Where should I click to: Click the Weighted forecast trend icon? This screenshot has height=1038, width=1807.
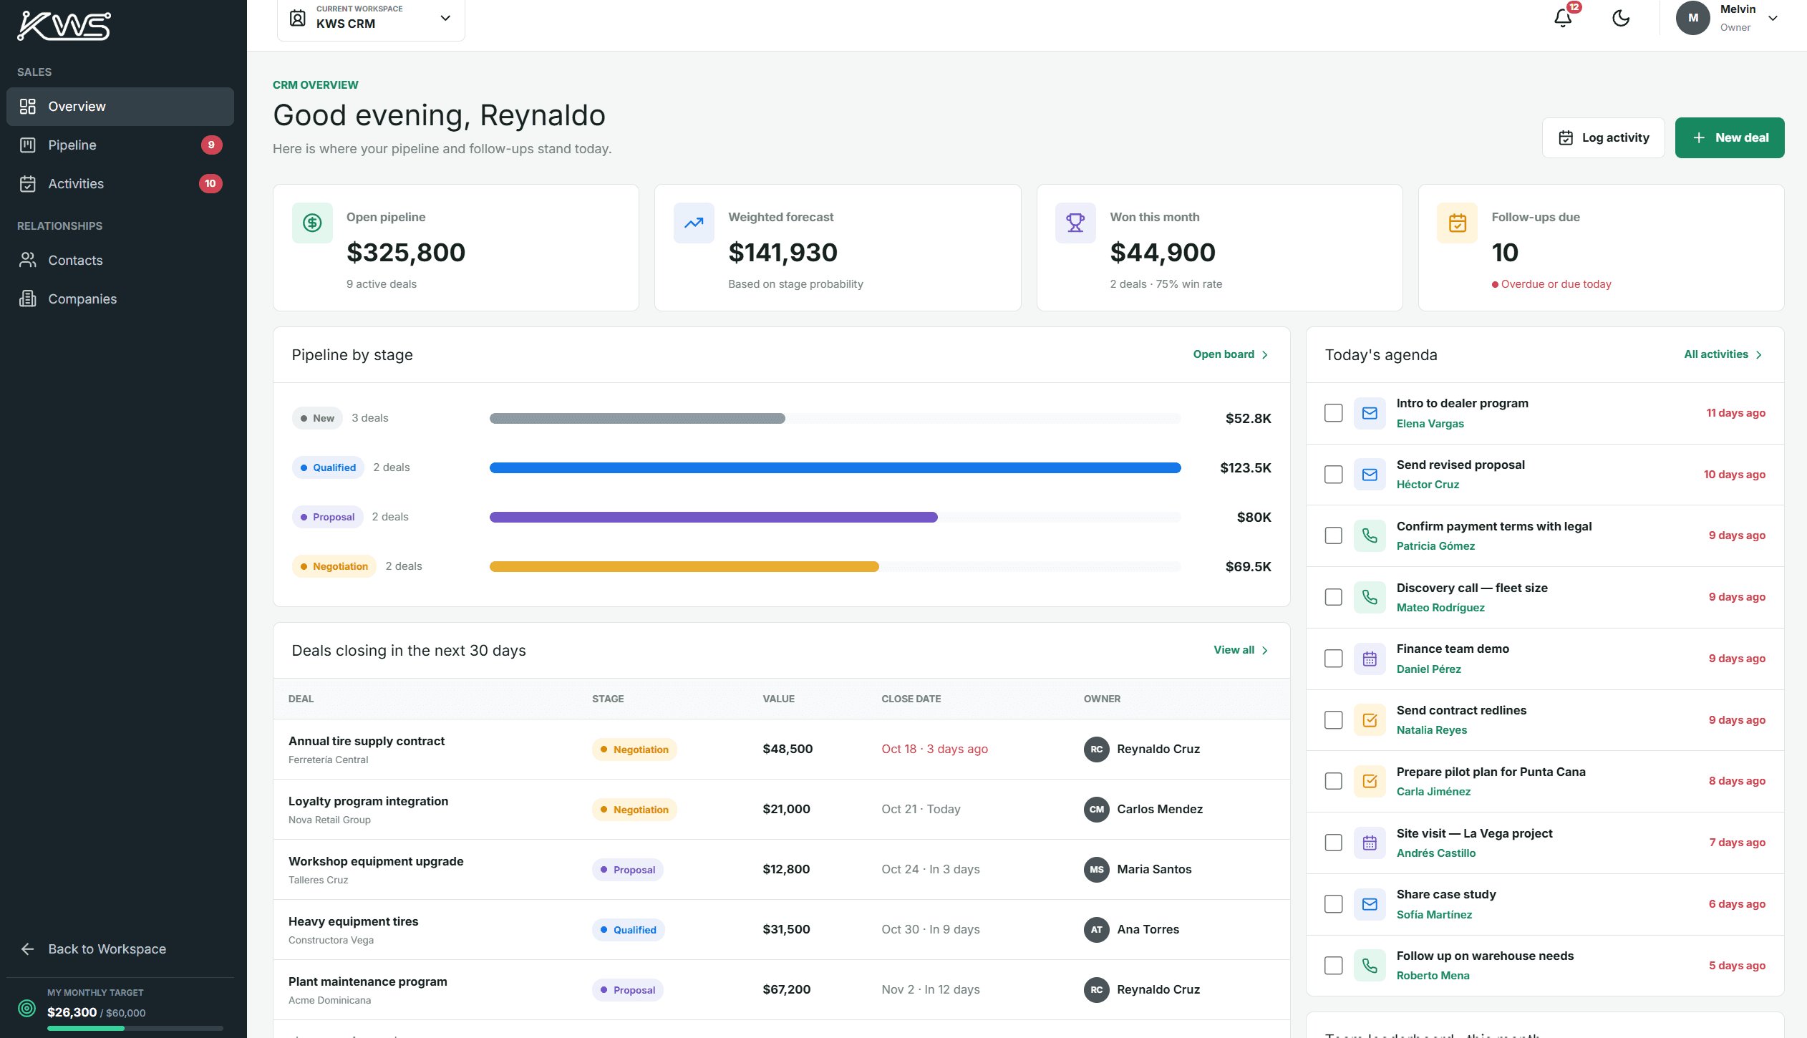click(694, 223)
